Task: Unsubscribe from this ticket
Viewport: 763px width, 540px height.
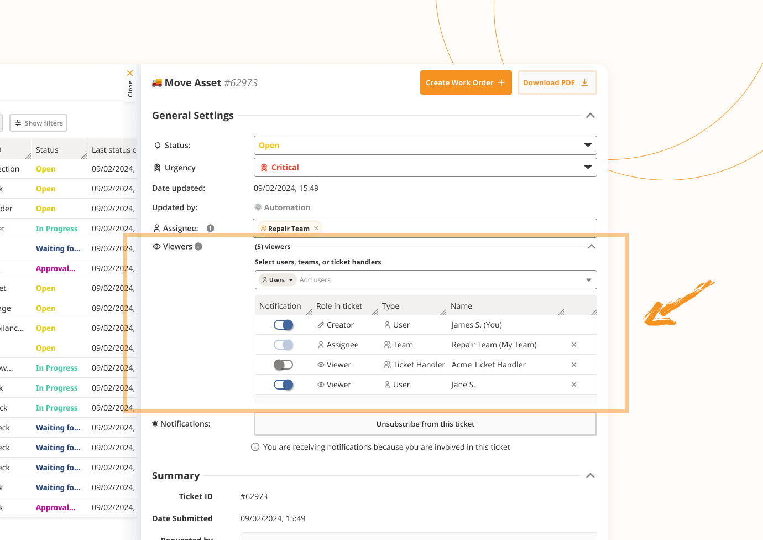Action: coord(425,424)
